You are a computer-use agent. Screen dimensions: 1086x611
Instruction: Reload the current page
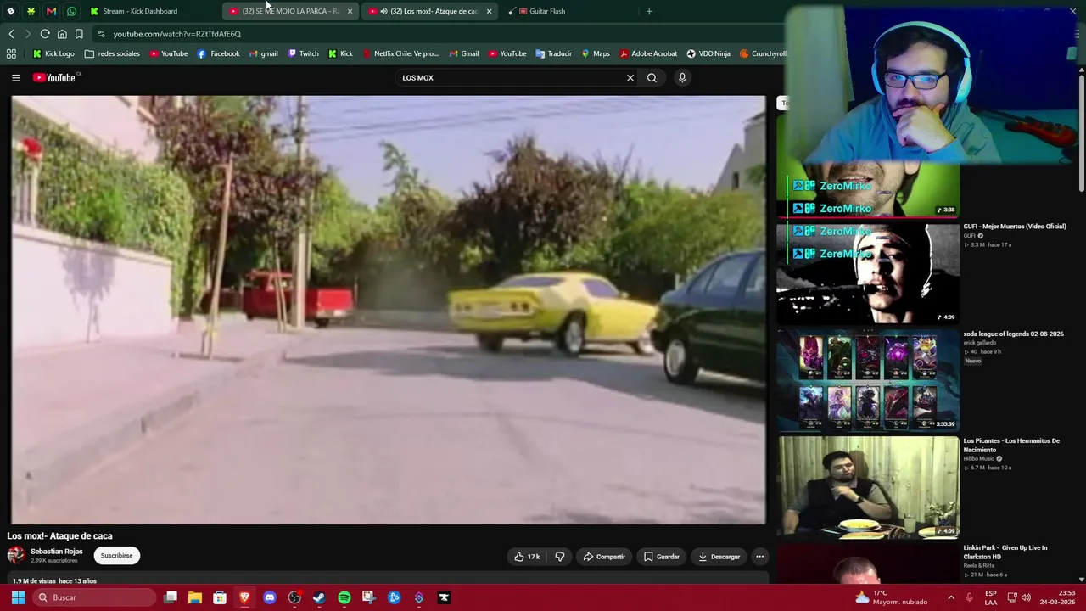click(45, 34)
